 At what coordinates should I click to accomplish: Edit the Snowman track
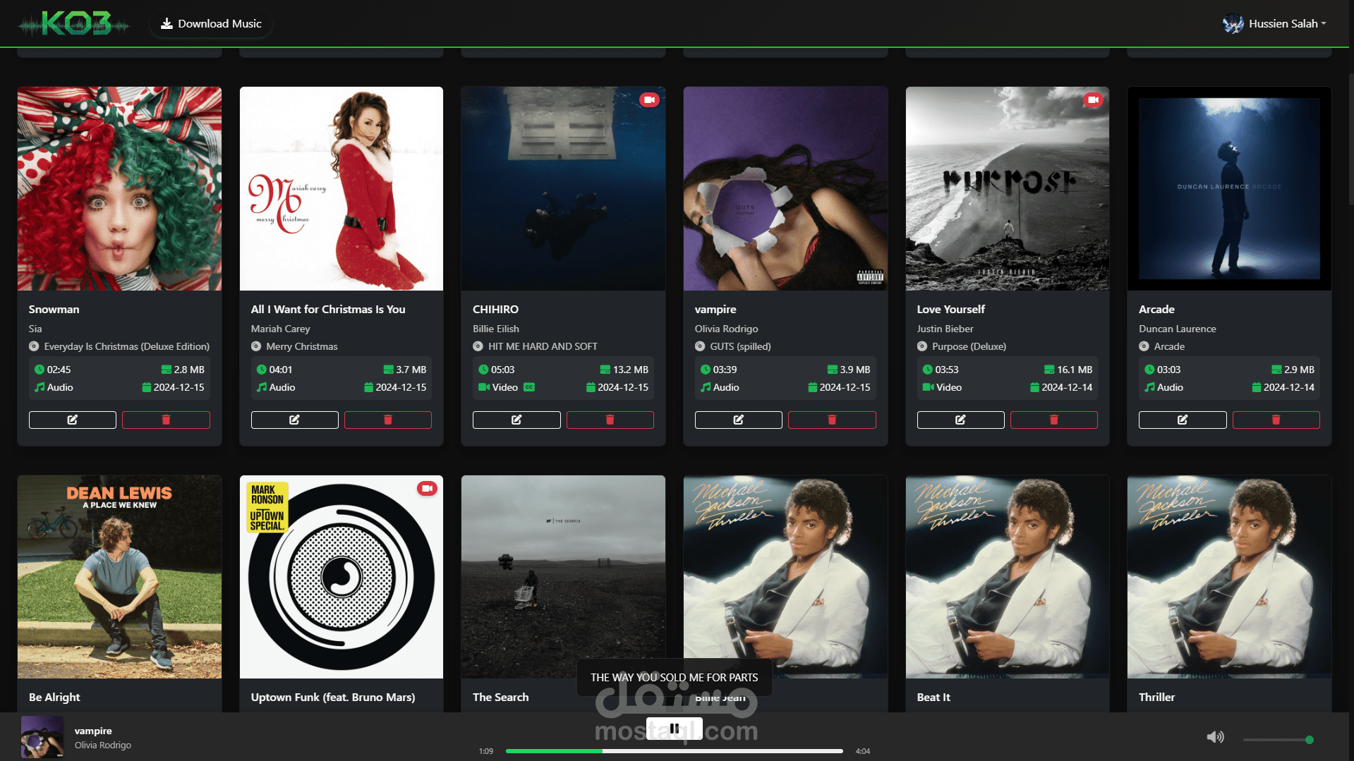pyautogui.click(x=73, y=420)
